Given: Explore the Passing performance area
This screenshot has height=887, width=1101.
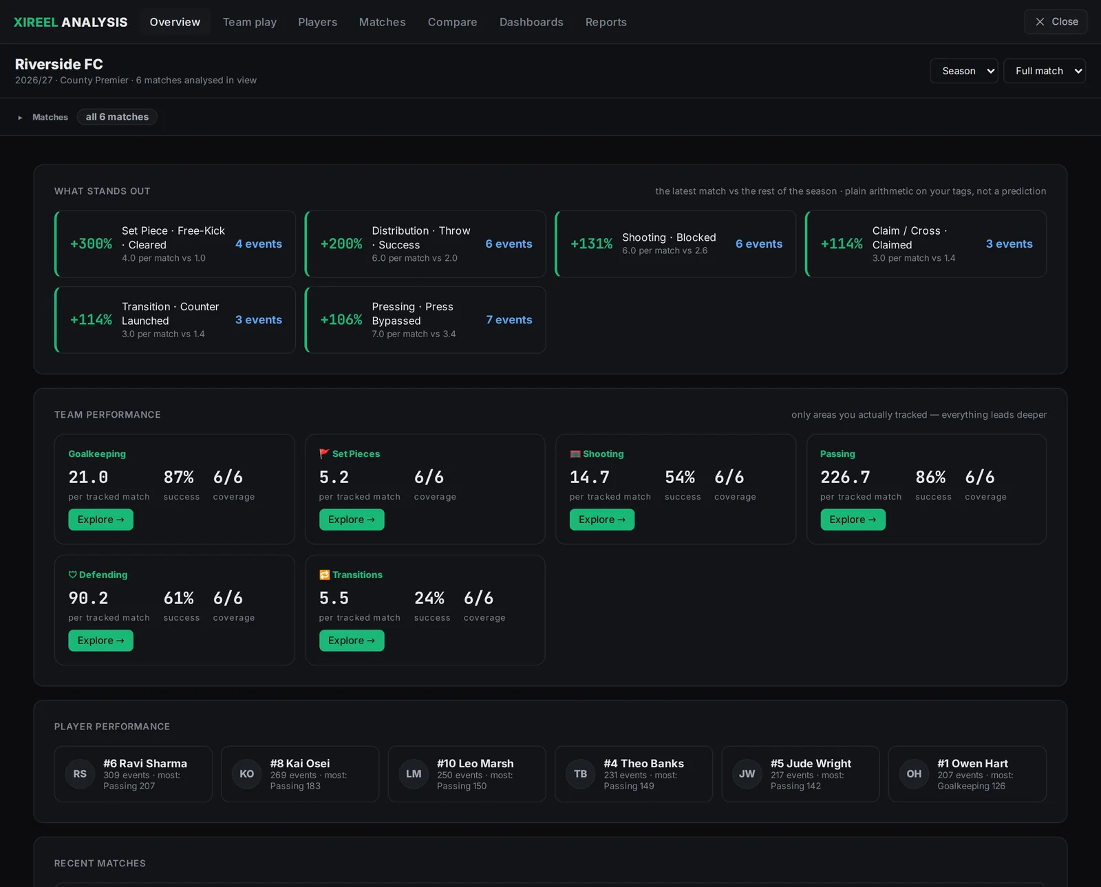Looking at the screenshot, I should click(853, 520).
